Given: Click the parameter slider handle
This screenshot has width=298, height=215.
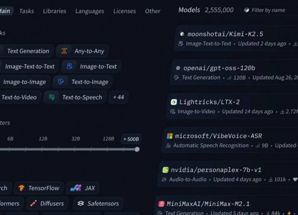Looking at the screenshot, I should tap(137, 149).
